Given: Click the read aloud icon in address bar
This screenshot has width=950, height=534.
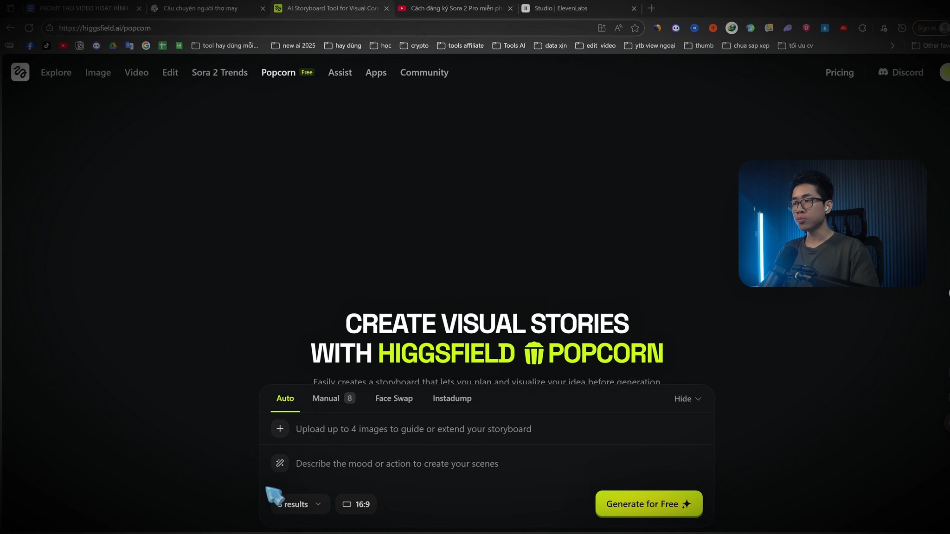Looking at the screenshot, I should (618, 28).
